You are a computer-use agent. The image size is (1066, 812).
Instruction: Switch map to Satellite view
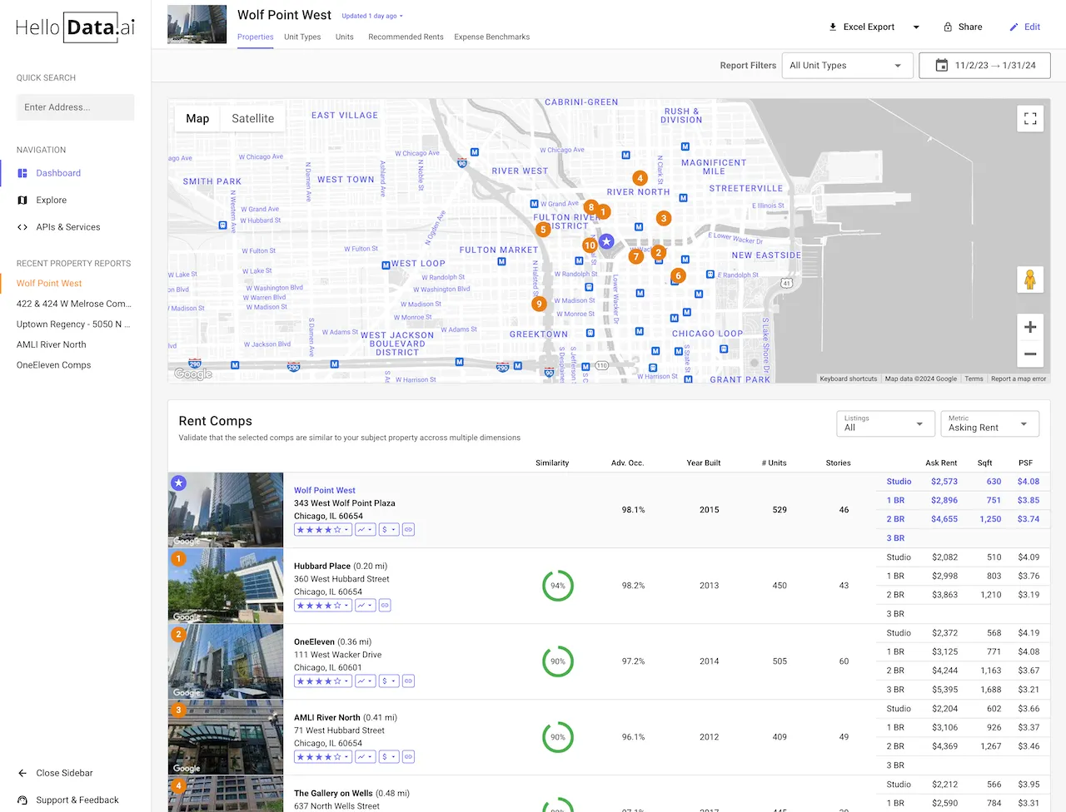[253, 119]
